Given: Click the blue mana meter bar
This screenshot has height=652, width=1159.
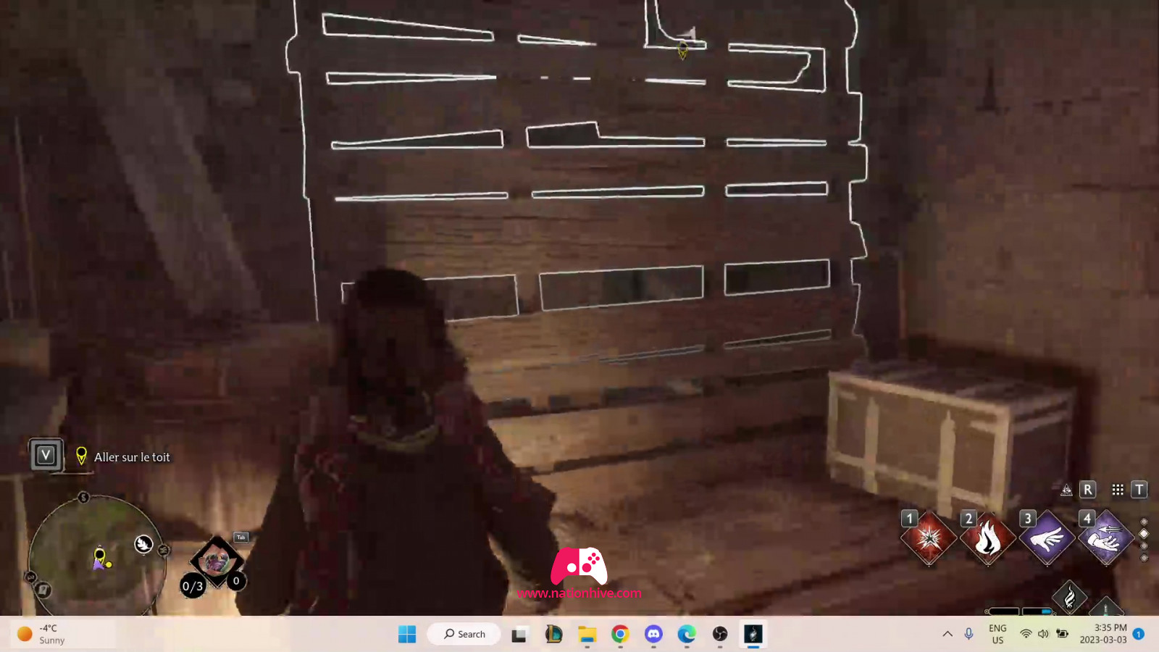Looking at the screenshot, I should [x=1037, y=611].
